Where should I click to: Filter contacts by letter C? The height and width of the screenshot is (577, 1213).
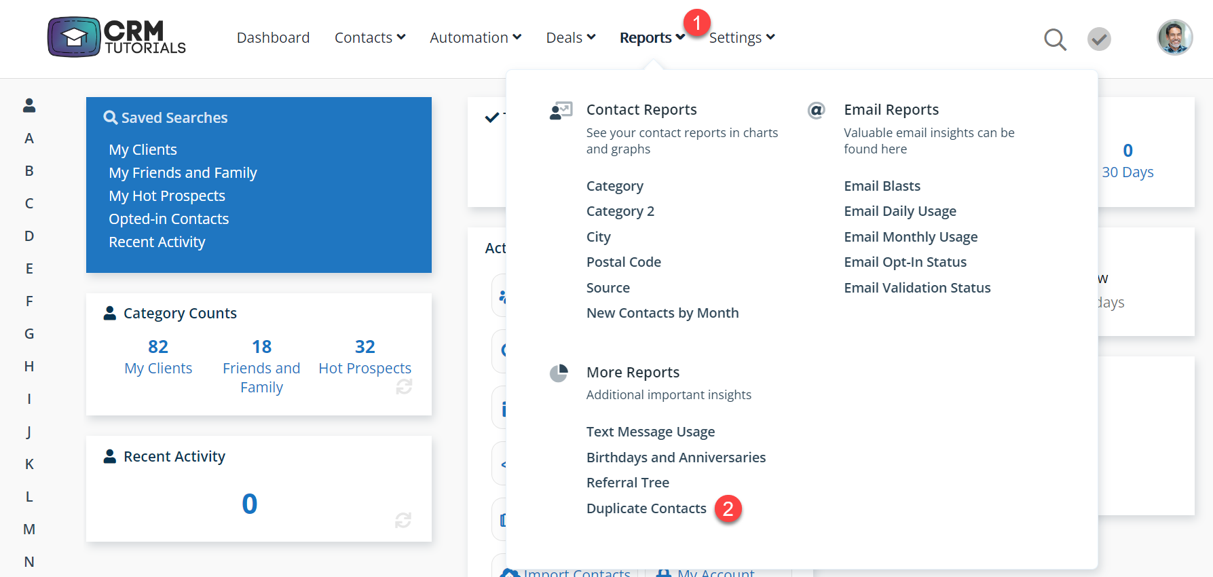(x=29, y=204)
